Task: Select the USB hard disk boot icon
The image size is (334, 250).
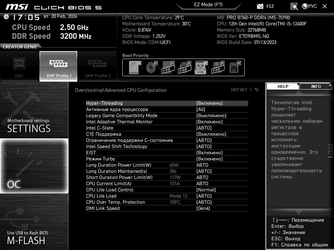Action: tap(168, 67)
